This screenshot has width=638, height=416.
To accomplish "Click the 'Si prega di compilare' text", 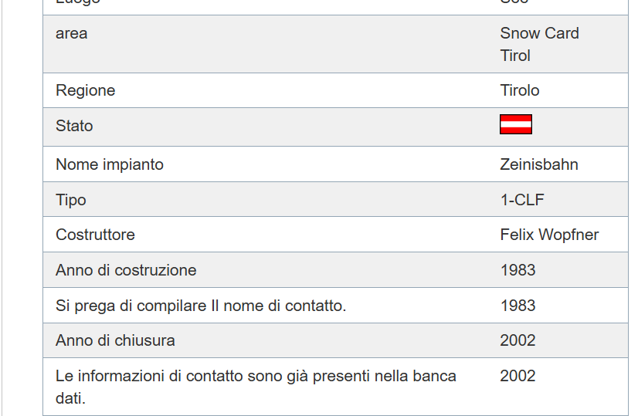I will click(201, 306).
